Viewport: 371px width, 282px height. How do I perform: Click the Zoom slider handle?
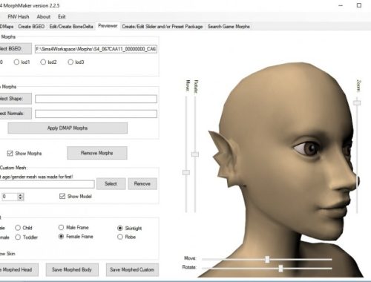click(x=357, y=102)
